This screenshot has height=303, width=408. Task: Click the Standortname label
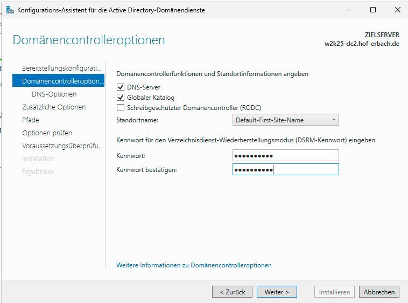pos(137,120)
